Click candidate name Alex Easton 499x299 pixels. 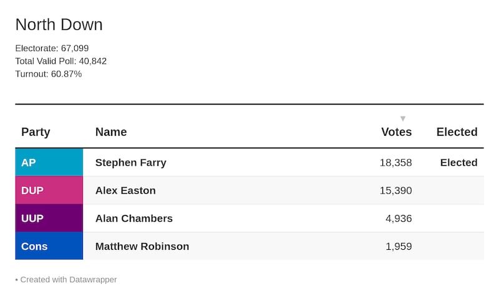[x=125, y=191]
